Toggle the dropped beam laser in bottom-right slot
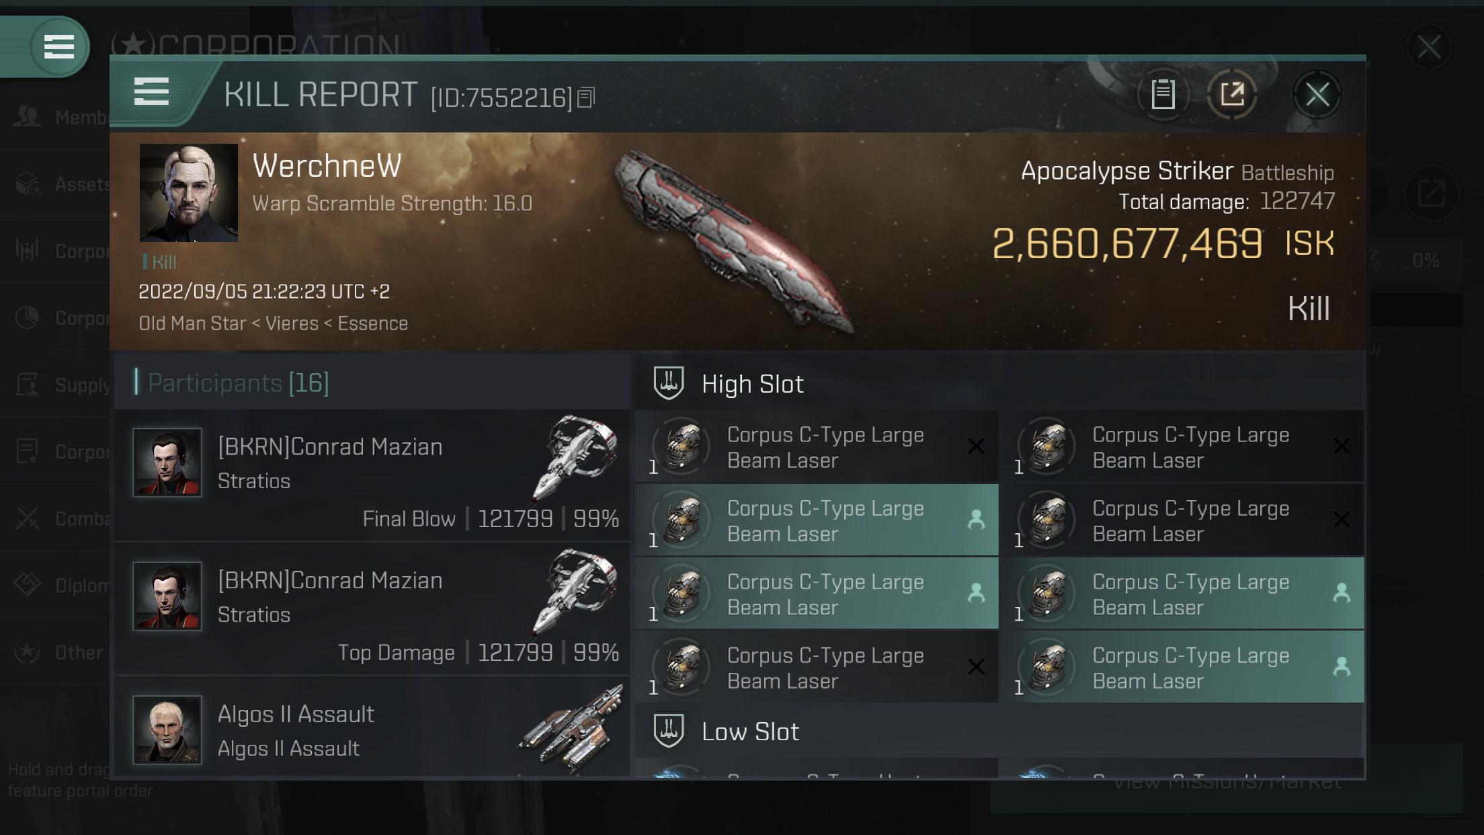Screen dimensions: 1484x835 tap(1182, 667)
